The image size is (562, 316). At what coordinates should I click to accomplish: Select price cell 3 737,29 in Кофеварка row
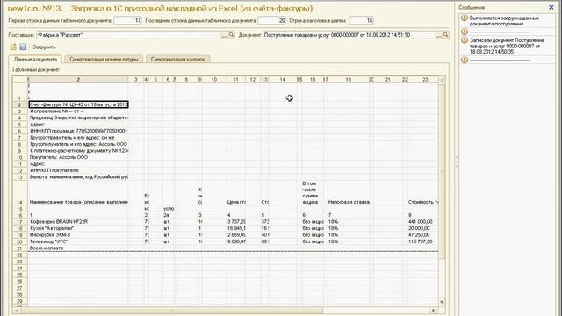[x=236, y=222]
